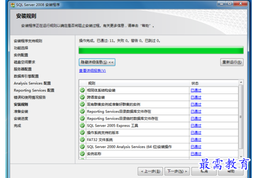Select 磁盘空间要求 step in sidebar
Image resolution: width=253 pixels, height=178 pixels.
pos(24,62)
